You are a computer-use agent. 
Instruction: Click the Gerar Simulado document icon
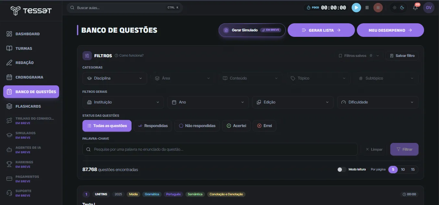[x=226, y=30]
